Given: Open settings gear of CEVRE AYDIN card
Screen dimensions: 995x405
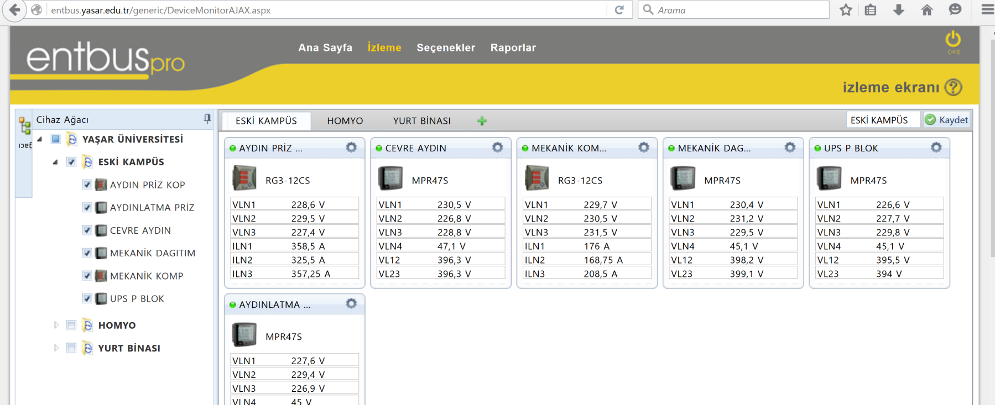Looking at the screenshot, I should pos(498,148).
